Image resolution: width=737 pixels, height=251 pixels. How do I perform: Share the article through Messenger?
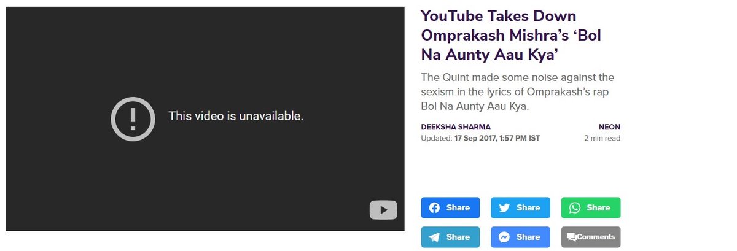[x=520, y=237]
